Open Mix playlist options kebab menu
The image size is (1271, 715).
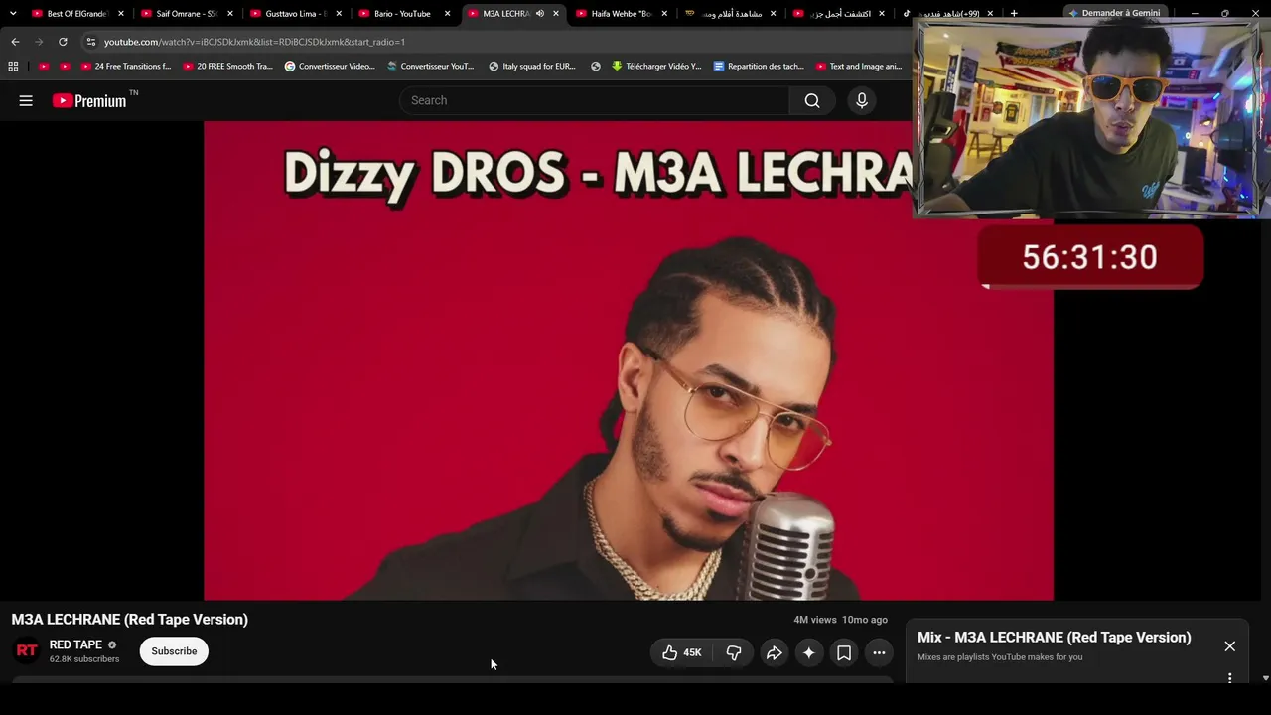tap(1229, 678)
